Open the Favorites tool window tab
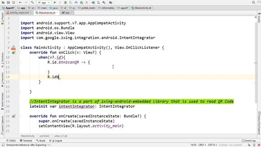261x147 pixels. coord(2,80)
